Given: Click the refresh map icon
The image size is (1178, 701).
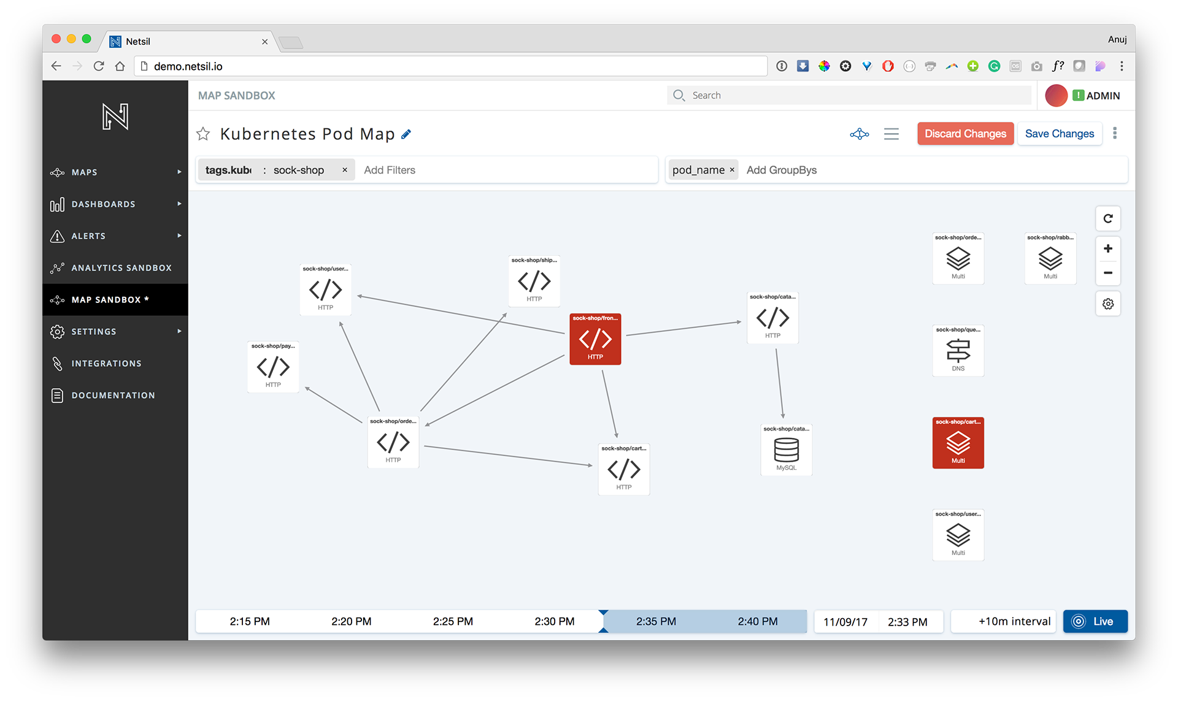Looking at the screenshot, I should (x=1107, y=218).
